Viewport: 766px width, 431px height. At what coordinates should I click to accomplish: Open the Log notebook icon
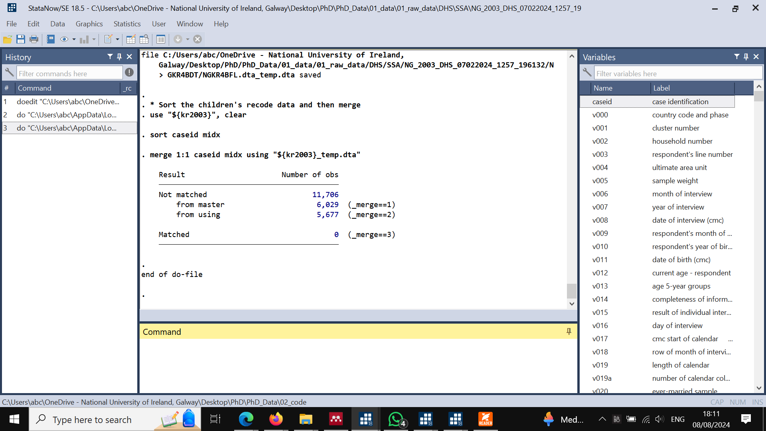(x=51, y=39)
